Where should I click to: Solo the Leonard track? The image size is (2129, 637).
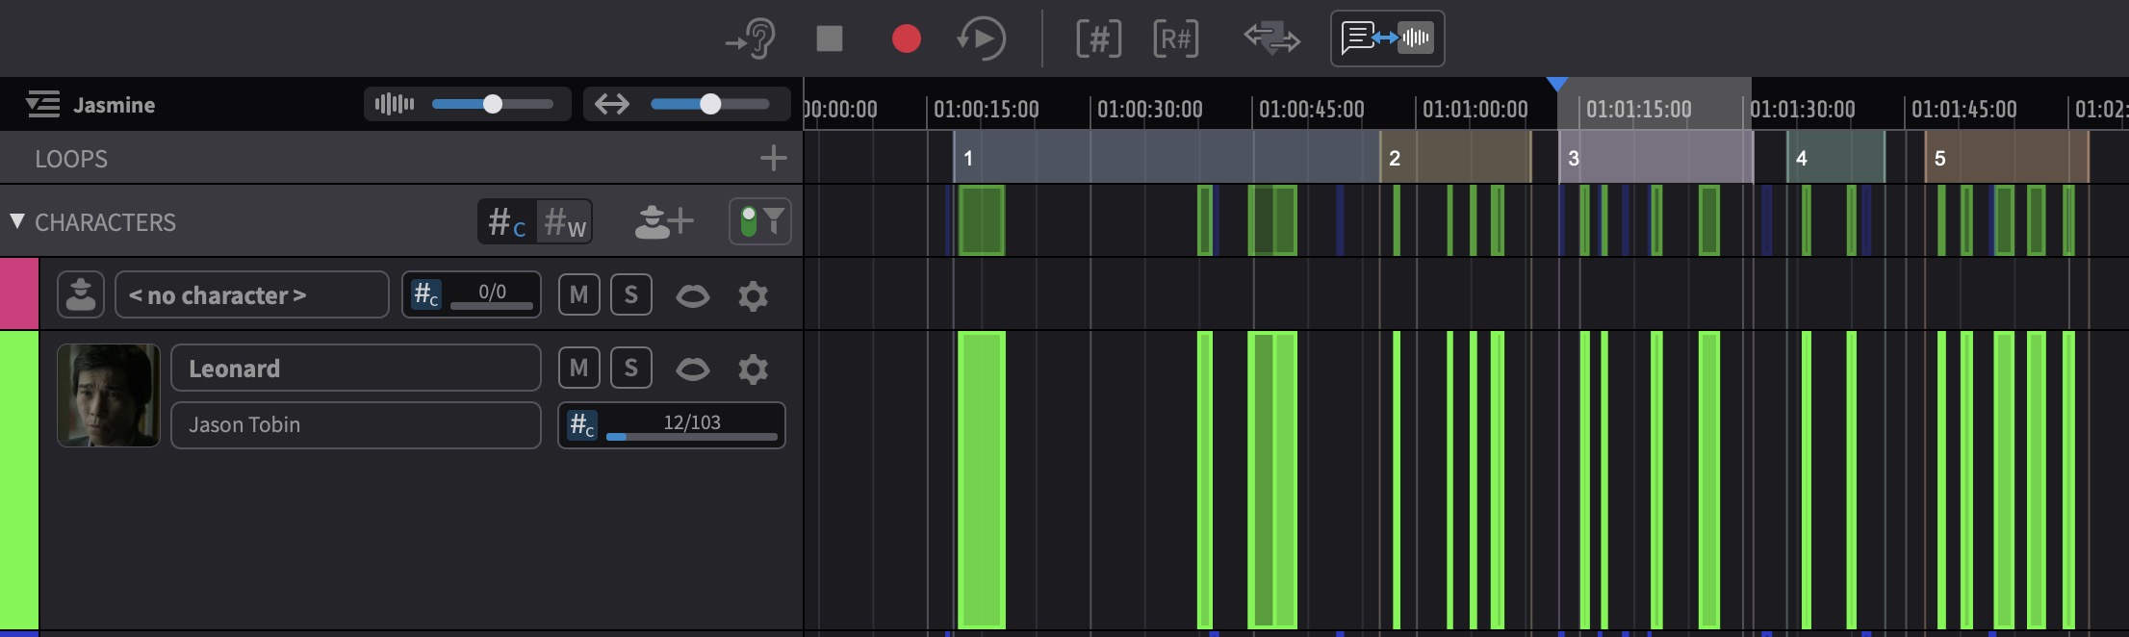point(631,368)
